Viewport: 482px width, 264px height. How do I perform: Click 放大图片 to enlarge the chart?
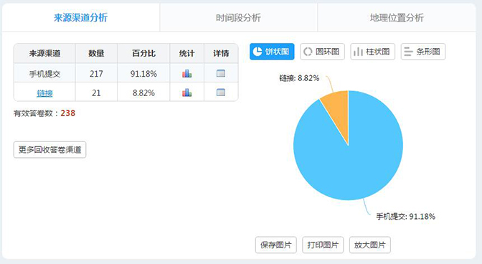[x=370, y=245]
